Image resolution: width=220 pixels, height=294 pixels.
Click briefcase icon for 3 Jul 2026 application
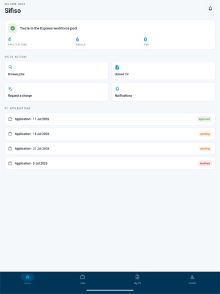[10, 164]
